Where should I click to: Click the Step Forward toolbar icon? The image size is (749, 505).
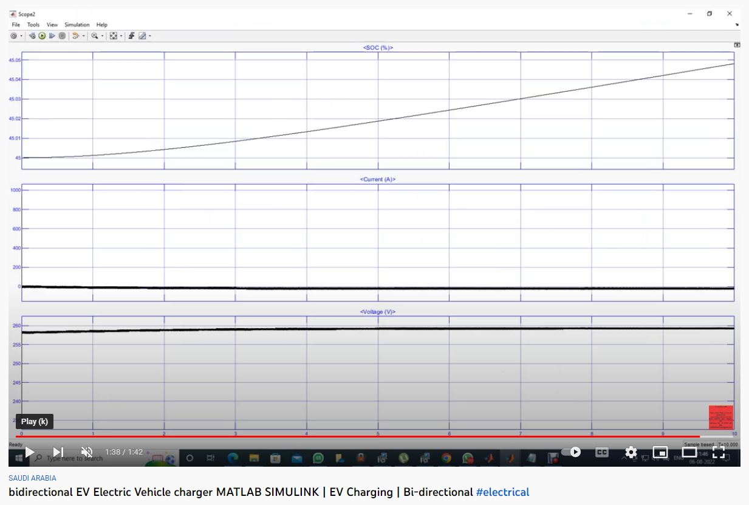pyautogui.click(x=52, y=36)
